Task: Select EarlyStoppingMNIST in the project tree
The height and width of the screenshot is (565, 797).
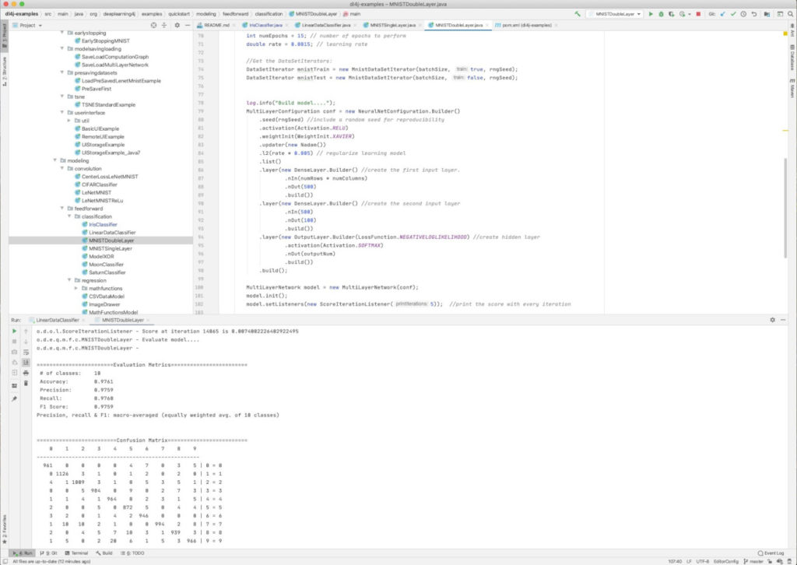Action: tap(105, 40)
